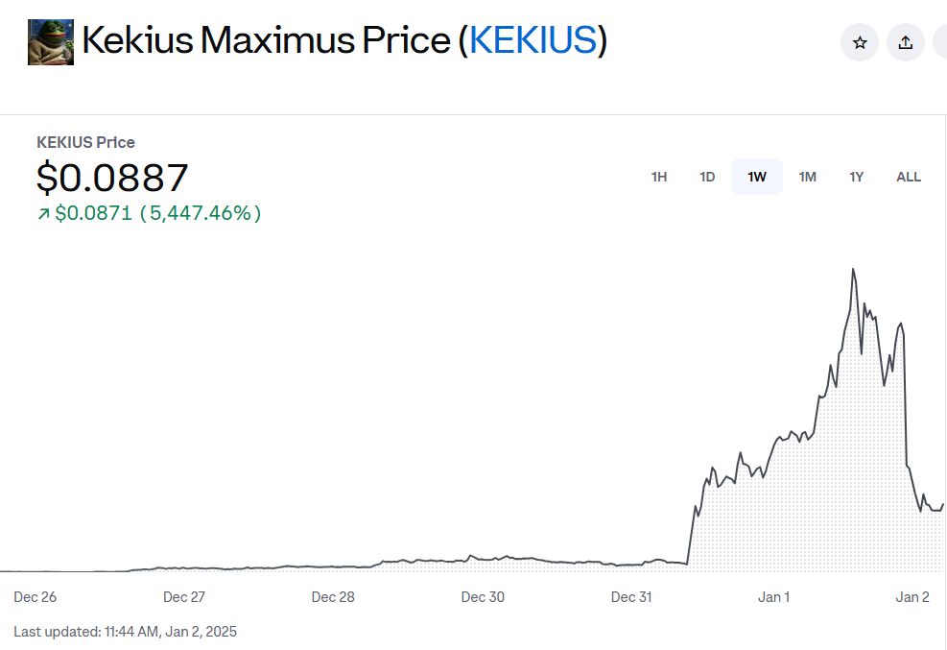Click the green up-arrow price change icon
Viewport: 947px width, 650px height.
pyautogui.click(x=43, y=214)
